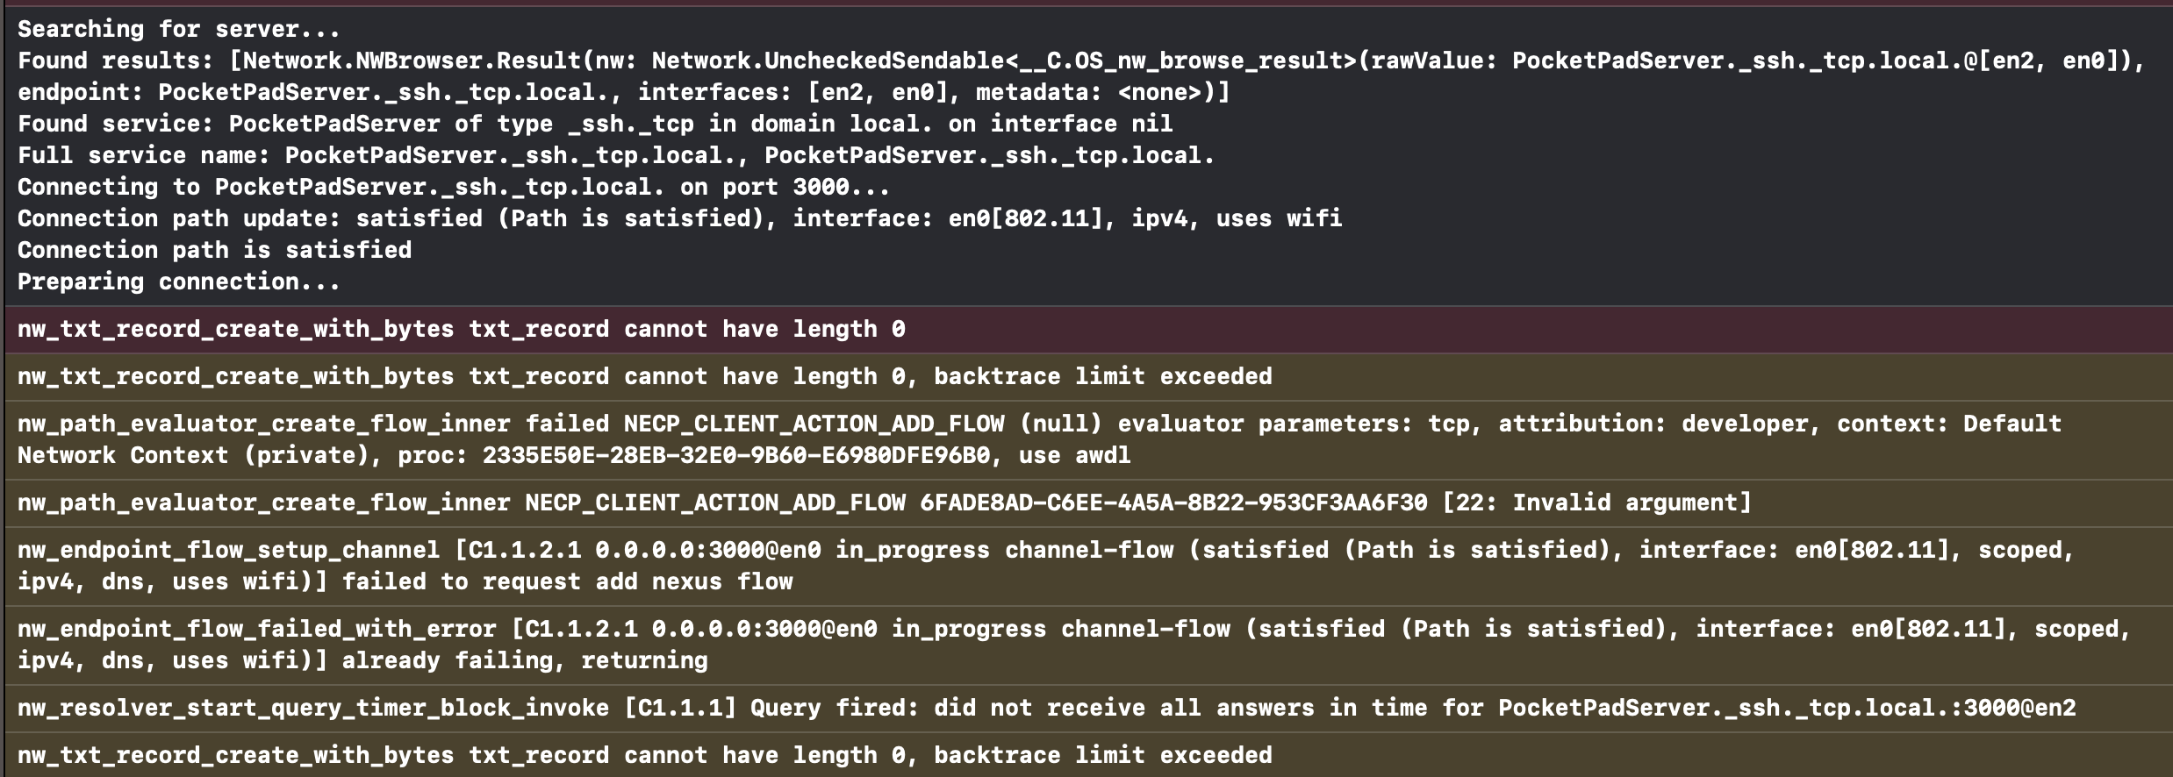The width and height of the screenshot is (2173, 777).
Task: Click the last nw_txt_record backtrace warning row
Action: tap(1088, 755)
